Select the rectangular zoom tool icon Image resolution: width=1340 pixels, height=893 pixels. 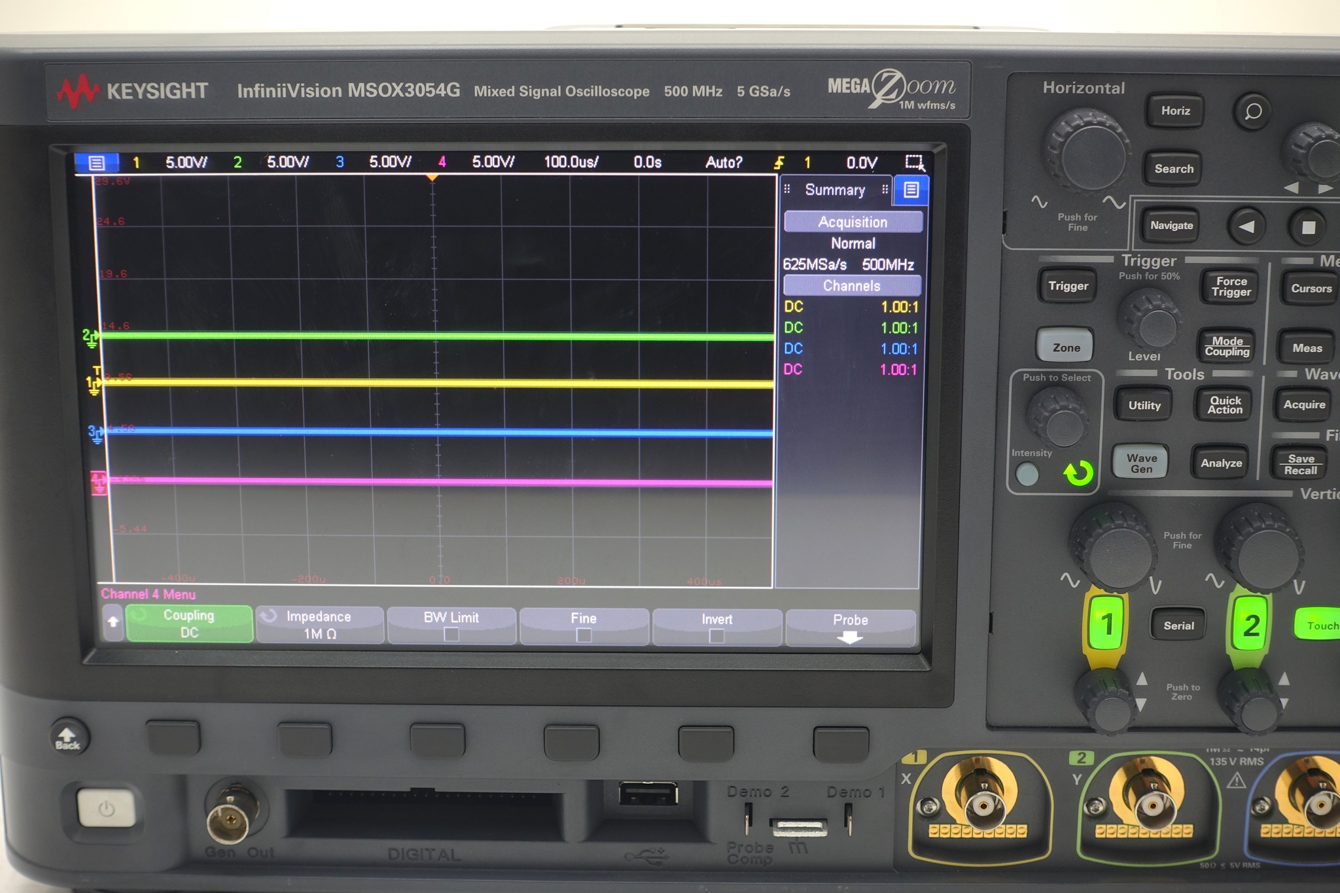click(916, 162)
